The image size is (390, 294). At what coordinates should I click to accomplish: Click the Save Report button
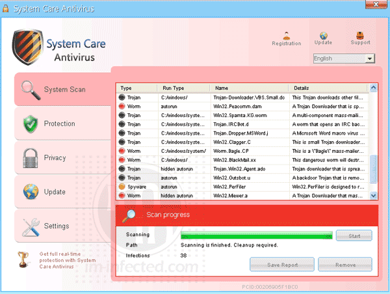click(282, 265)
